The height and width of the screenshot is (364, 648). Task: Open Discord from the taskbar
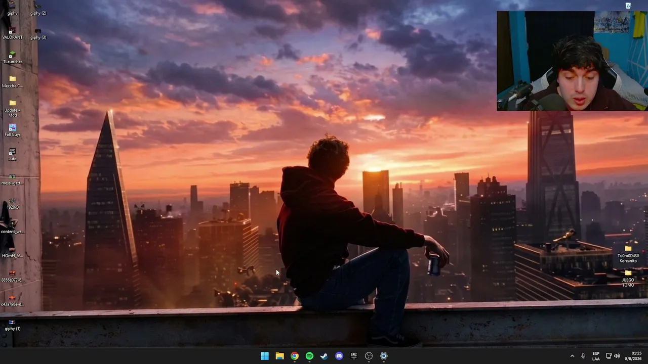339,356
